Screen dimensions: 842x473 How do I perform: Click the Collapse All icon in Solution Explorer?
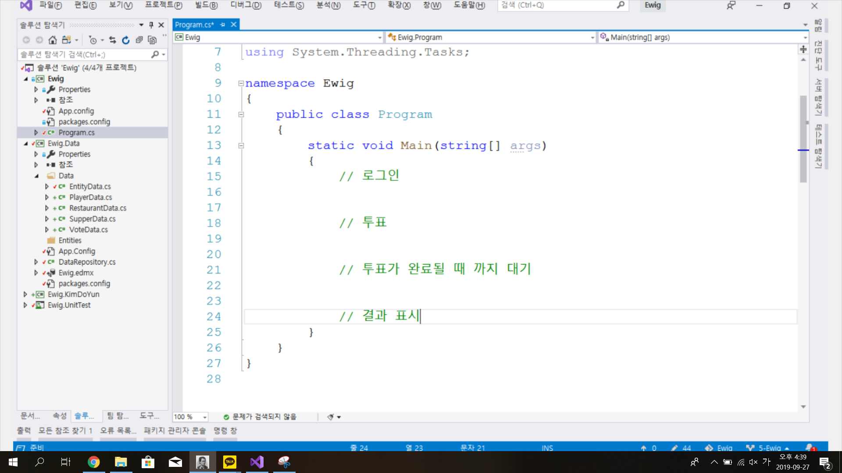click(139, 40)
